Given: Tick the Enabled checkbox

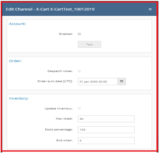Looking at the screenshot, I should click(x=79, y=34).
